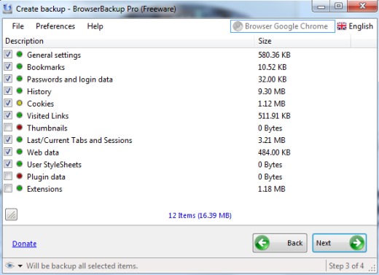Click the red status dot beside Thumbnails
The width and height of the screenshot is (379, 275).
click(20, 128)
